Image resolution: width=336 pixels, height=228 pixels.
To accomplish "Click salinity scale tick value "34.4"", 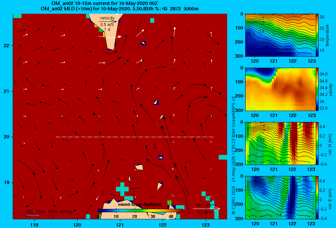I will point(323,88).
